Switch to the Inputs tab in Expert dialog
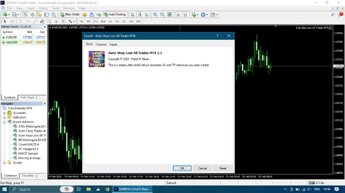Image resolution: width=345 pixels, height=193 pixels. click(x=113, y=44)
